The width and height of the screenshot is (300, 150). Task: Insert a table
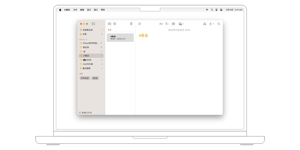[x=173, y=24]
